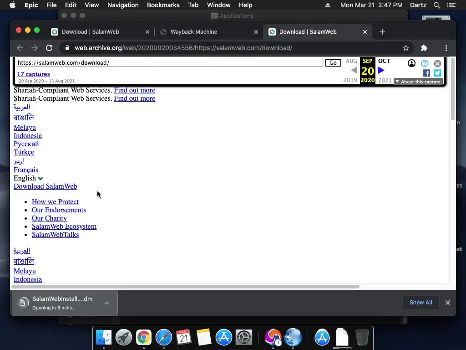This screenshot has width=466, height=350.
Task: Open Google Chrome from dock
Action: 143,338
